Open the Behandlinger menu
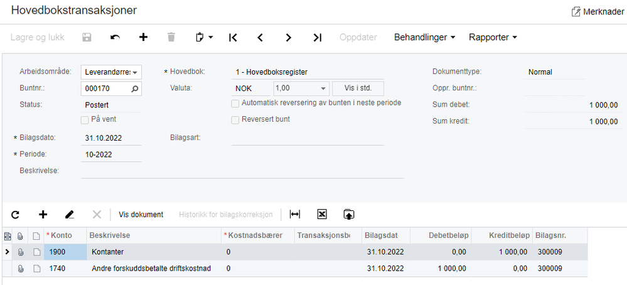The width and height of the screenshot is (627, 285). click(x=425, y=37)
